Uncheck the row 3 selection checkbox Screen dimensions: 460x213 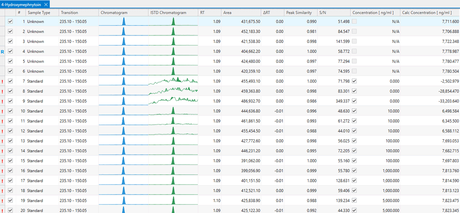pyautogui.click(x=11, y=41)
